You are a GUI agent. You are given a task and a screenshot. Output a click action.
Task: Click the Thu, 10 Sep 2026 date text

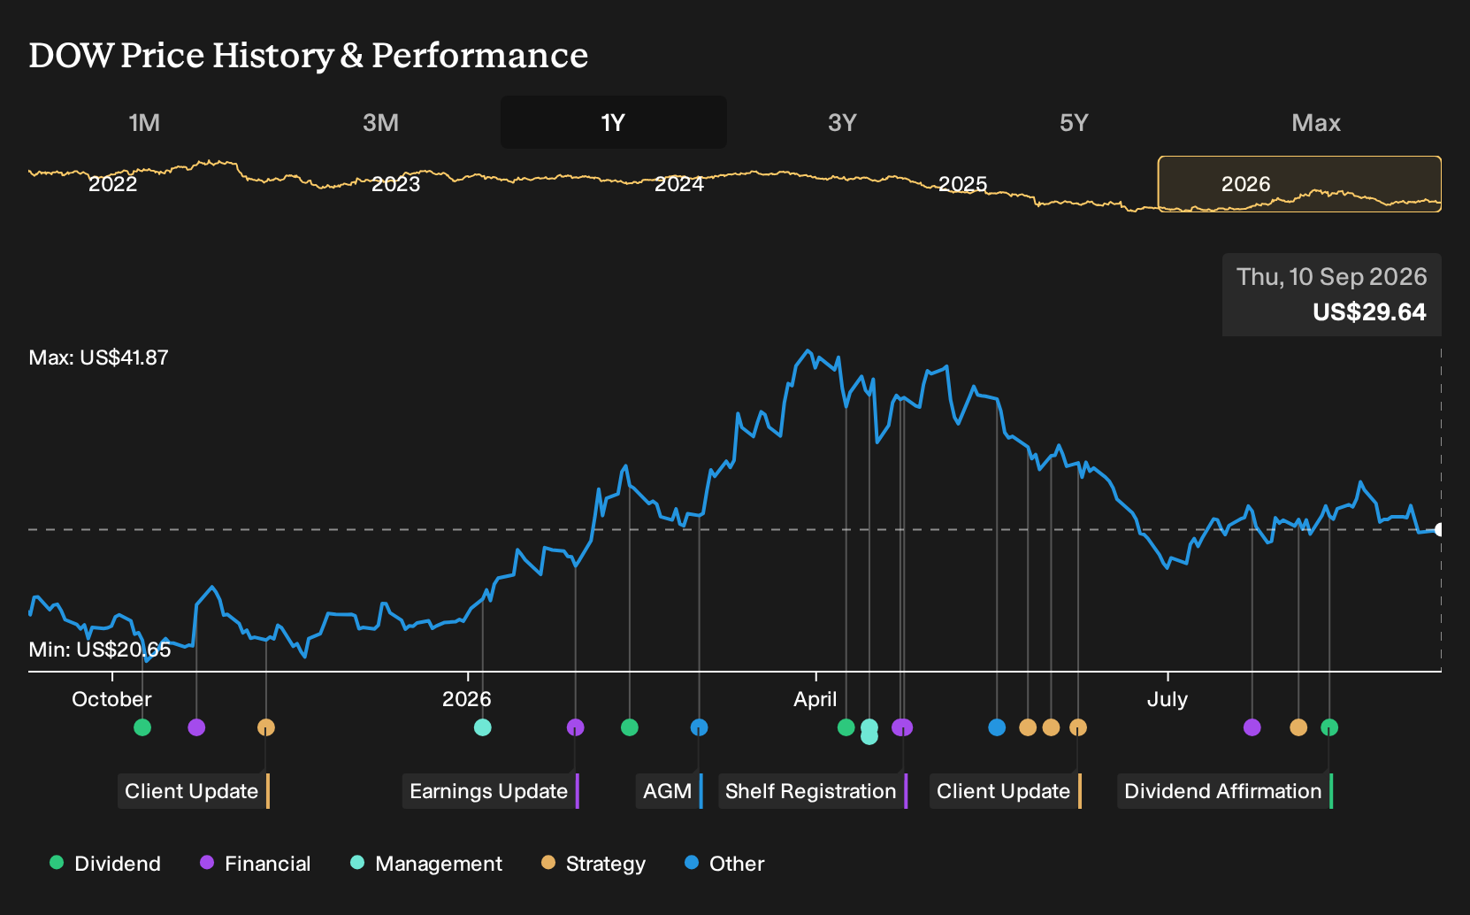pyautogui.click(x=1331, y=277)
